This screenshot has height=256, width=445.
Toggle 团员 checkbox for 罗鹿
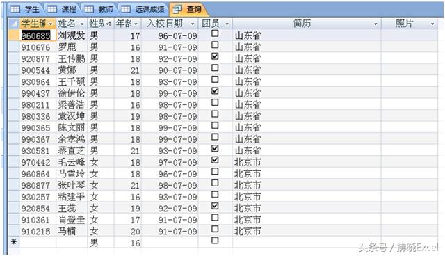coord(215,45)
